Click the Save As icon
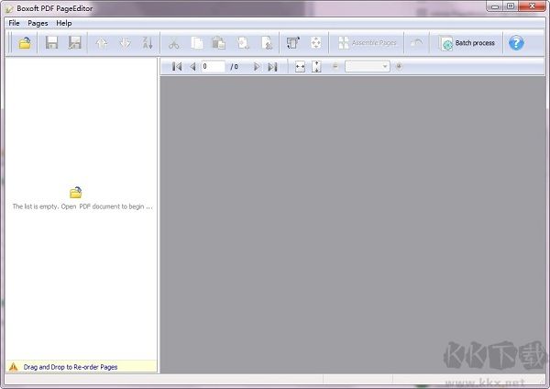Screen dimensions: 550x389 click(x=75, y=43)
